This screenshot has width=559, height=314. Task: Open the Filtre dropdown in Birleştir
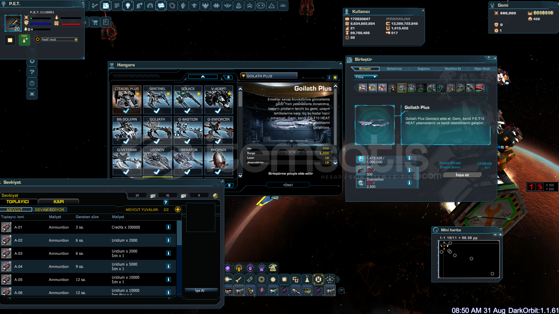tap(366, 77)
